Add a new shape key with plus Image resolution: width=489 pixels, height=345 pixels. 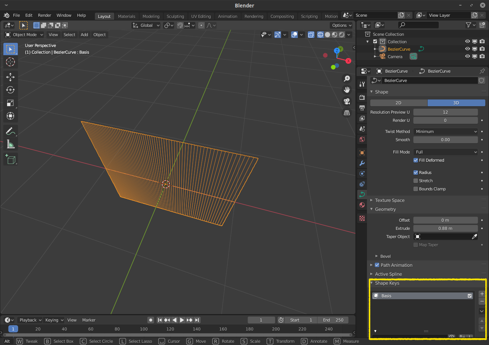[x=482, y=294]
